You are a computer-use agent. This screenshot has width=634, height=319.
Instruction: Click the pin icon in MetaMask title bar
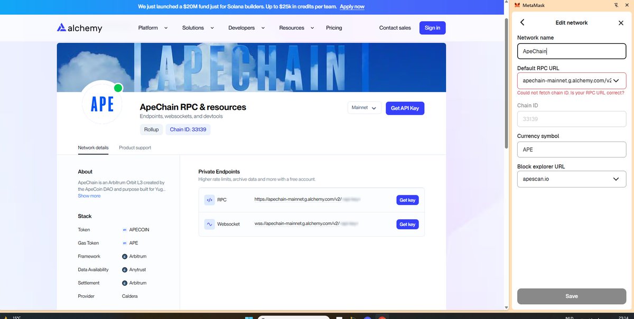point(615,5)
